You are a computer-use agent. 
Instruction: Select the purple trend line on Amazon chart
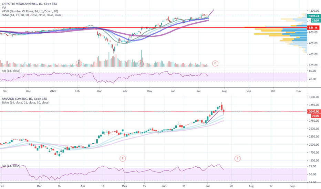[213, 117]
